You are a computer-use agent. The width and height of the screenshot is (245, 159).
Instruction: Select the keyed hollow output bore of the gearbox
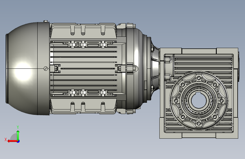pyautogui.click(x=199, y=100)
